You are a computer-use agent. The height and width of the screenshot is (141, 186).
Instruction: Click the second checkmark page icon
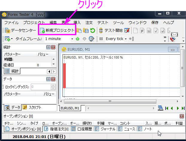pos(163,30)
